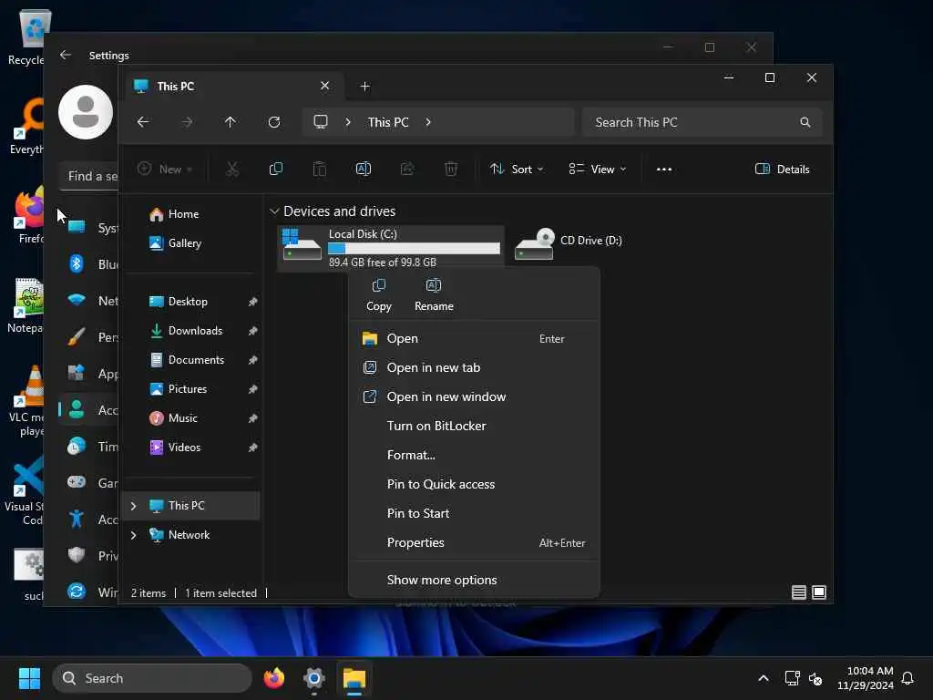Click the Paste clipboard icon in toolbar
This screenshot has width=933, height=700.
(320, 169)
